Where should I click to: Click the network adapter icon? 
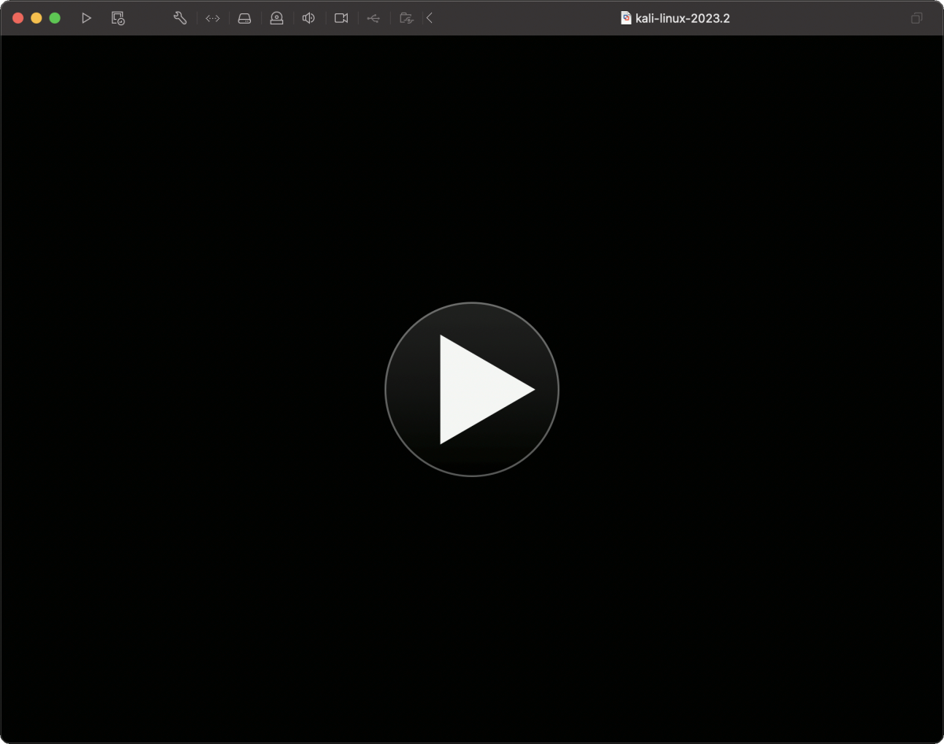pos(212,18)
